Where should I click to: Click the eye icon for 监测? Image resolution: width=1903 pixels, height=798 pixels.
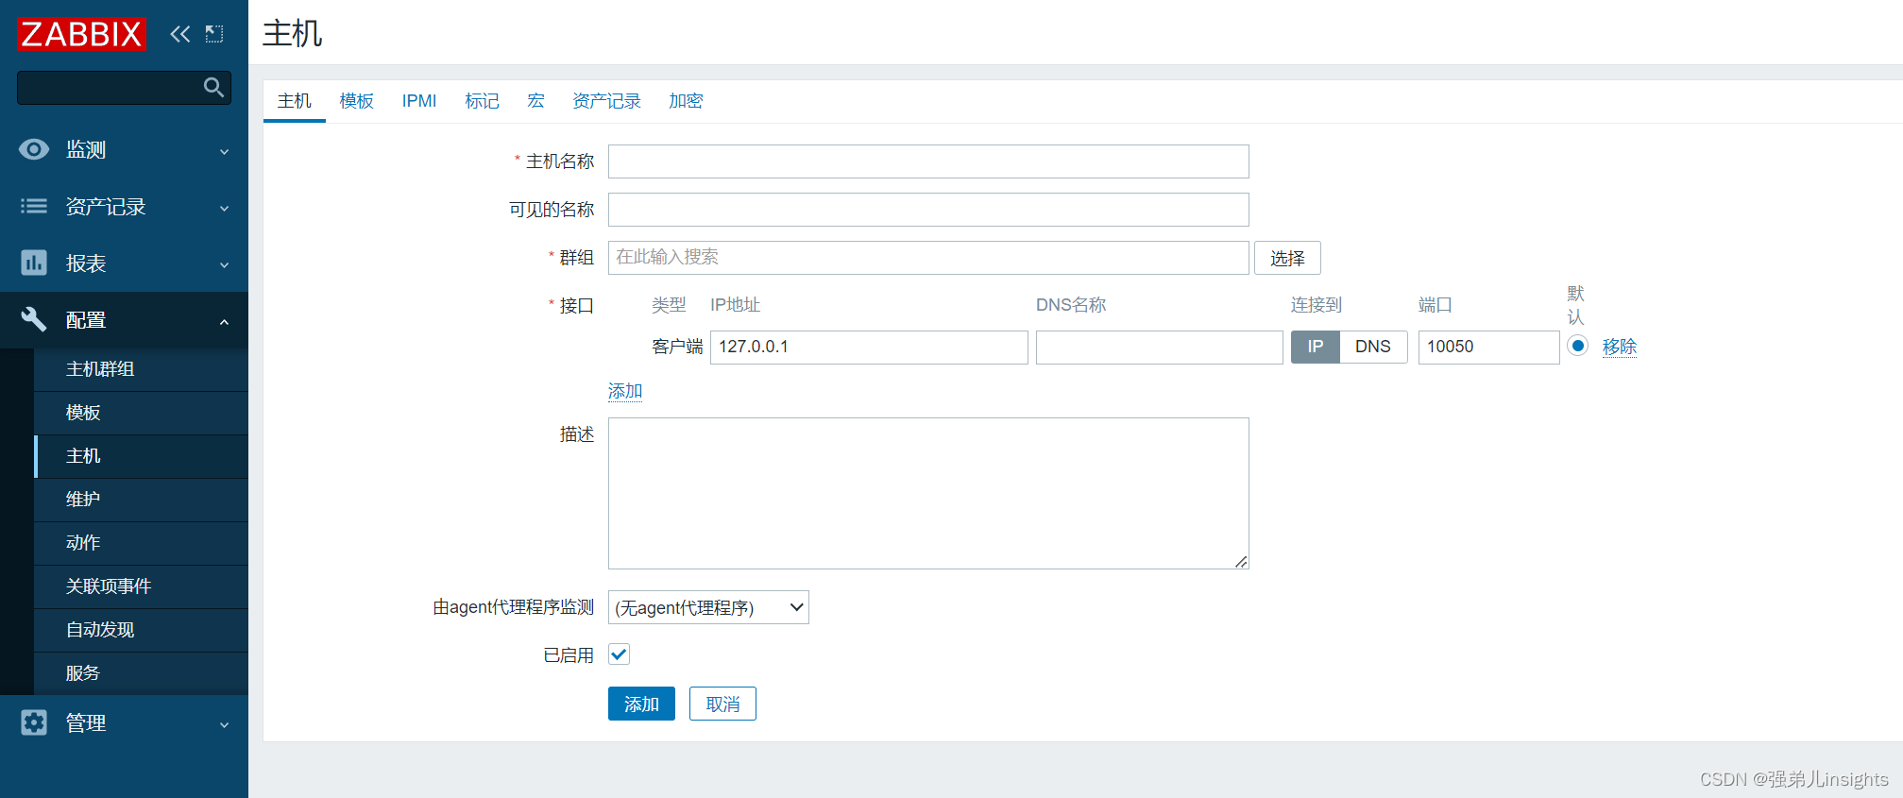[x=34, y=149]
